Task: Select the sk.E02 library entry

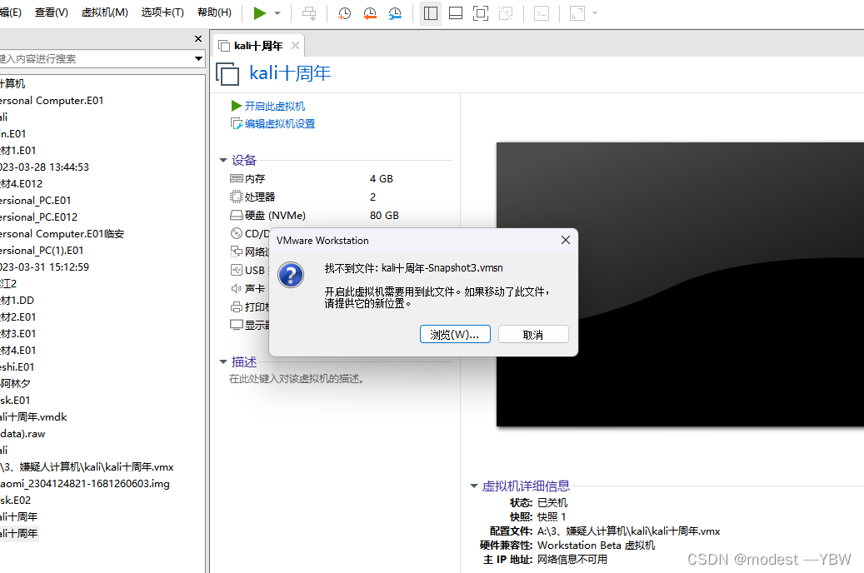Action: 16,501
